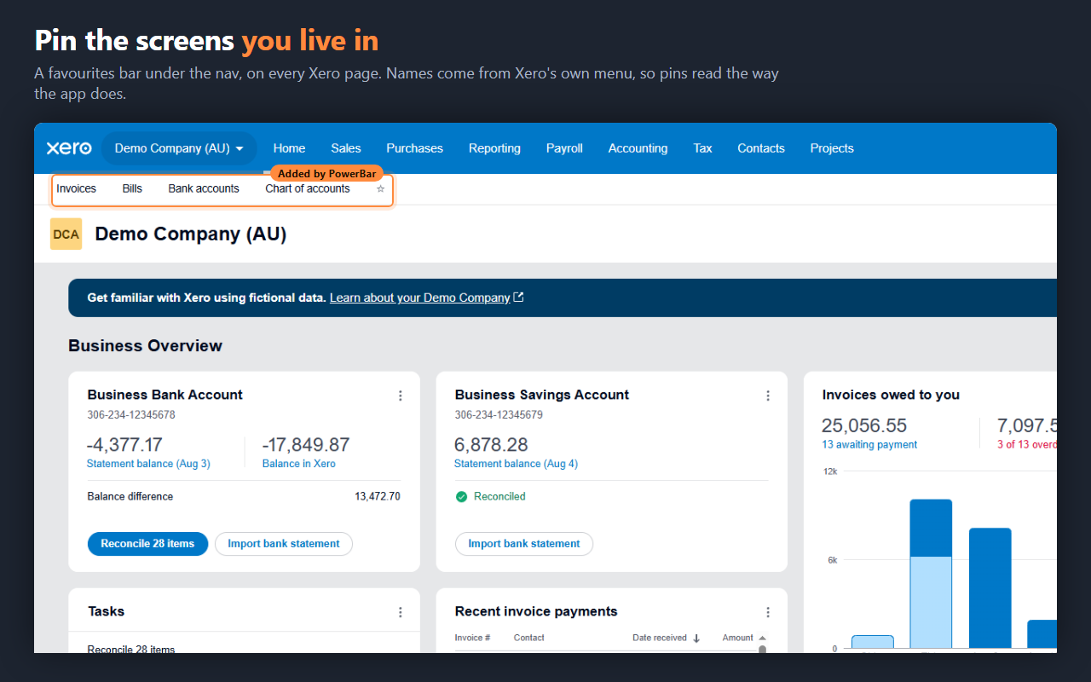Open pinned Bank accounts shortcut
Viewport: 1091px width, 682px height.
(204, 188)
